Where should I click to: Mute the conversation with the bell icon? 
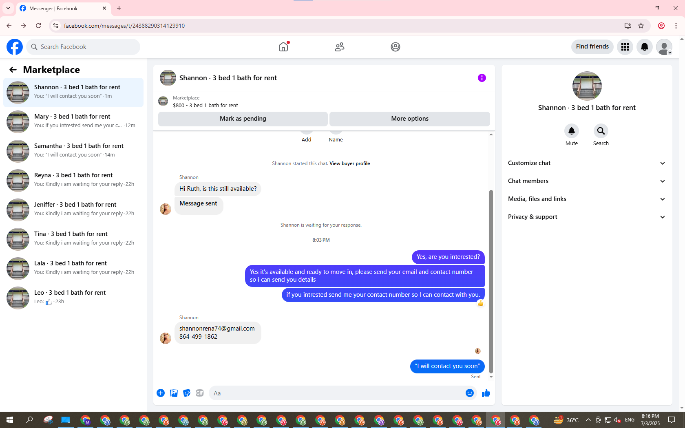572,131
